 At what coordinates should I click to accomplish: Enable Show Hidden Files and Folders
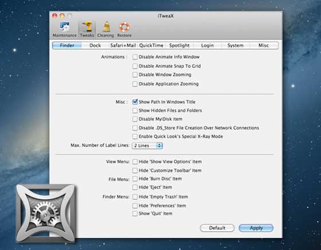pos(135,111)
